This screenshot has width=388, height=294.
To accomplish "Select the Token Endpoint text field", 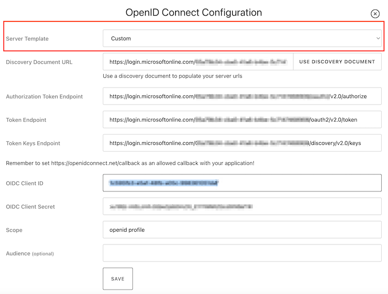I will [x=242, y=120].
